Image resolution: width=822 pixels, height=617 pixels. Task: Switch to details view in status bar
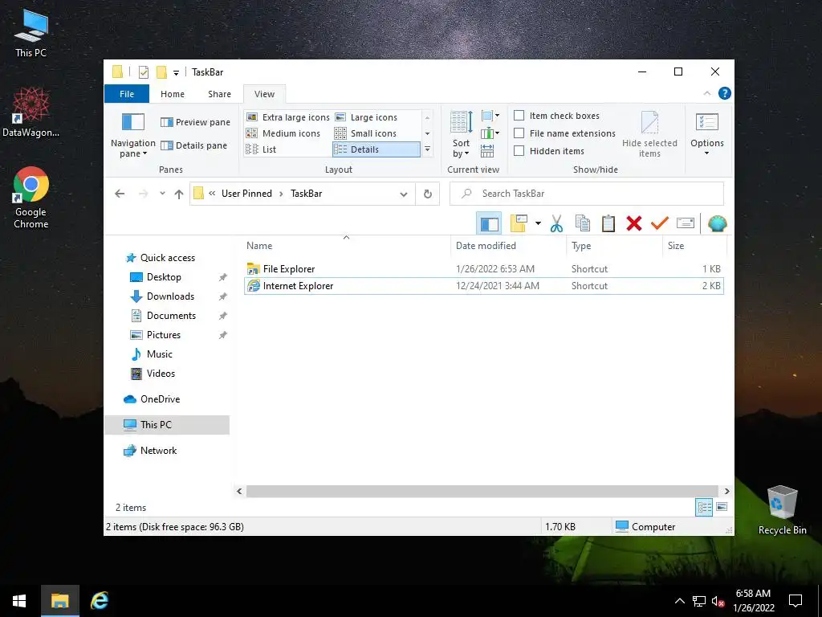704,507
